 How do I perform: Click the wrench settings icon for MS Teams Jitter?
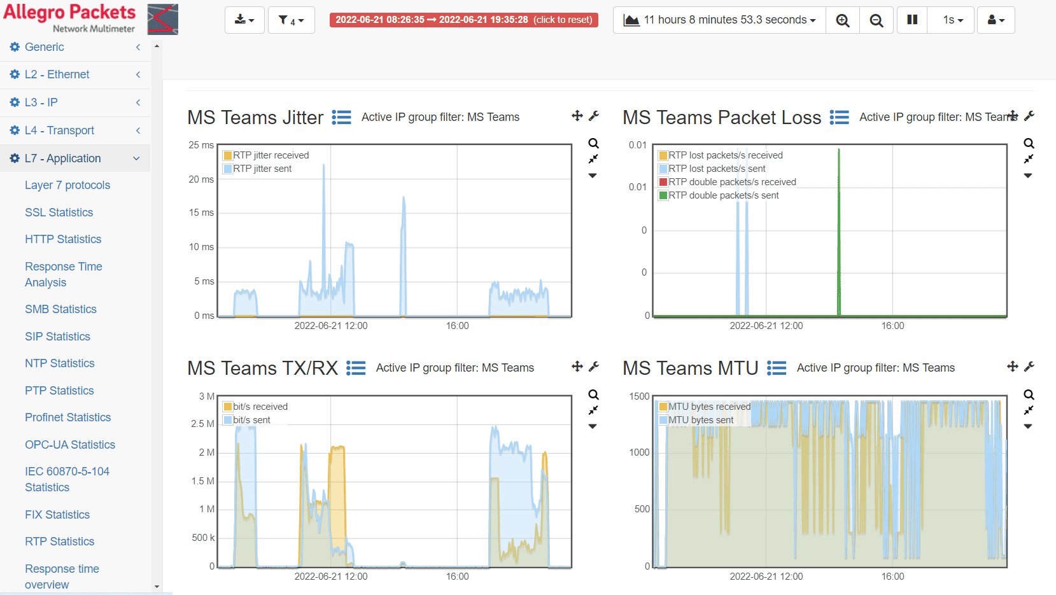pyautogui.click(x=594, y=116)
